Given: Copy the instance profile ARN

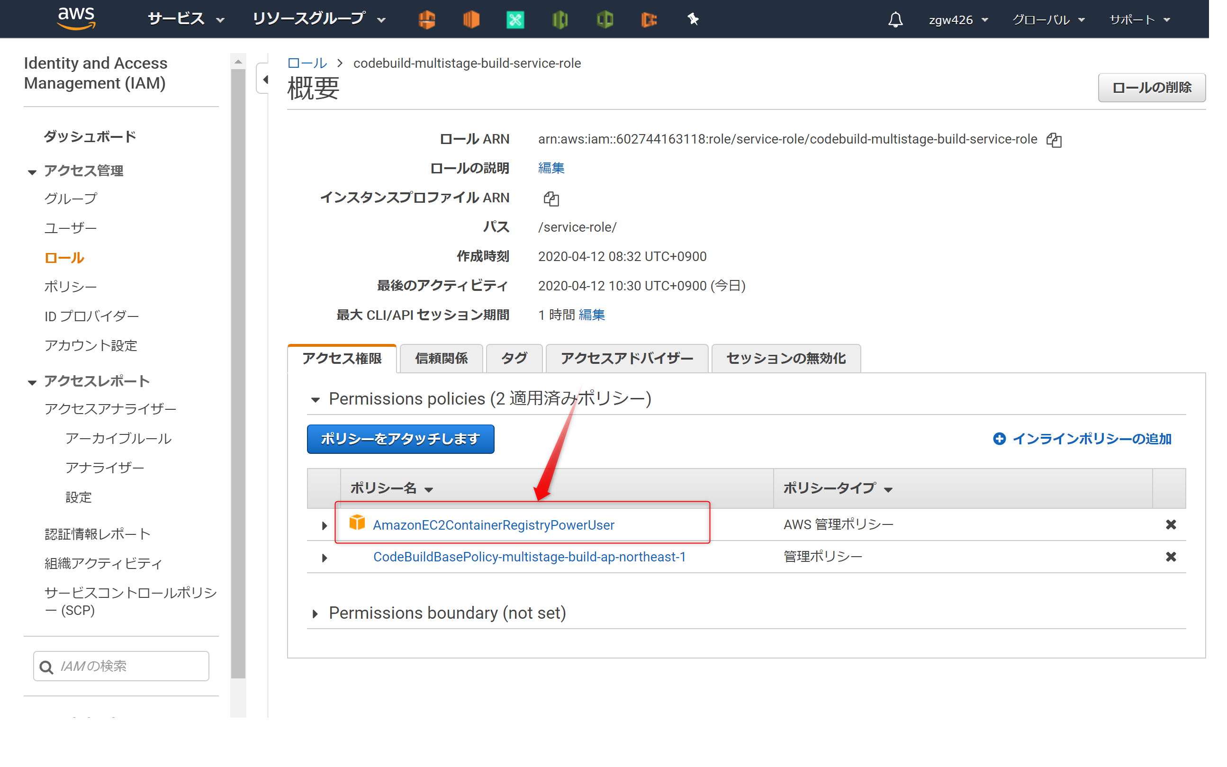Looking at the screenshot, I should tap(551, 199).
